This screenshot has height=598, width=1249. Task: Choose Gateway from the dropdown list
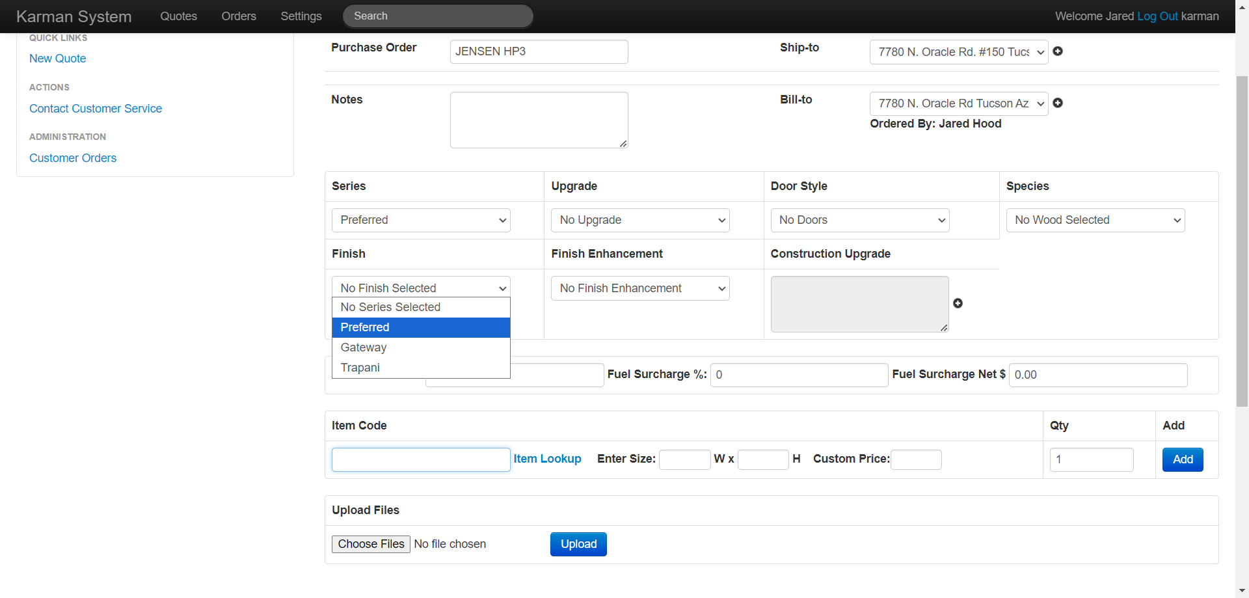pyautogui.click(x=421, y=347)
